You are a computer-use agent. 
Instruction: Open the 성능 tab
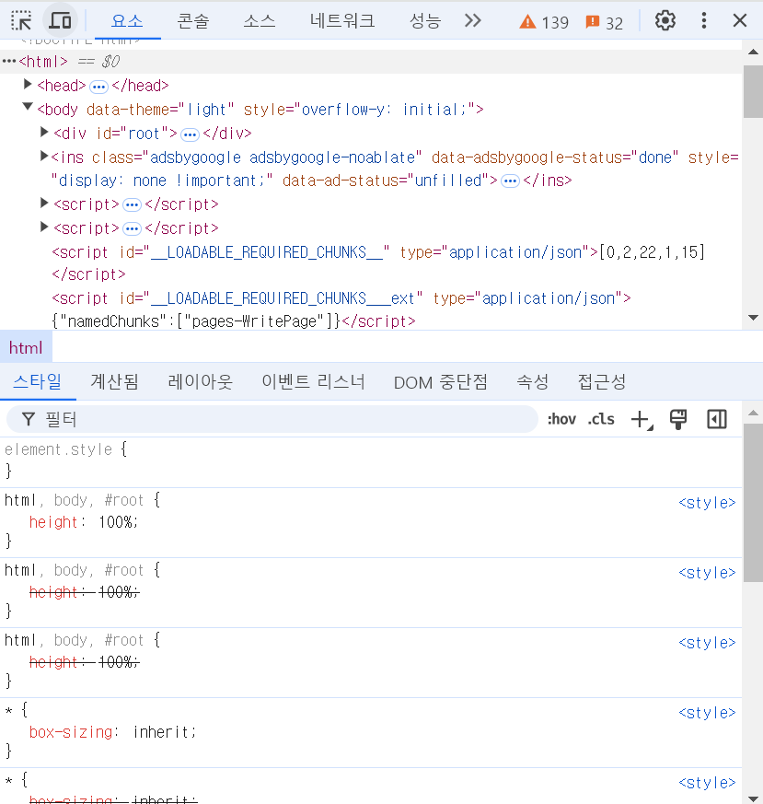pos(425,21)
